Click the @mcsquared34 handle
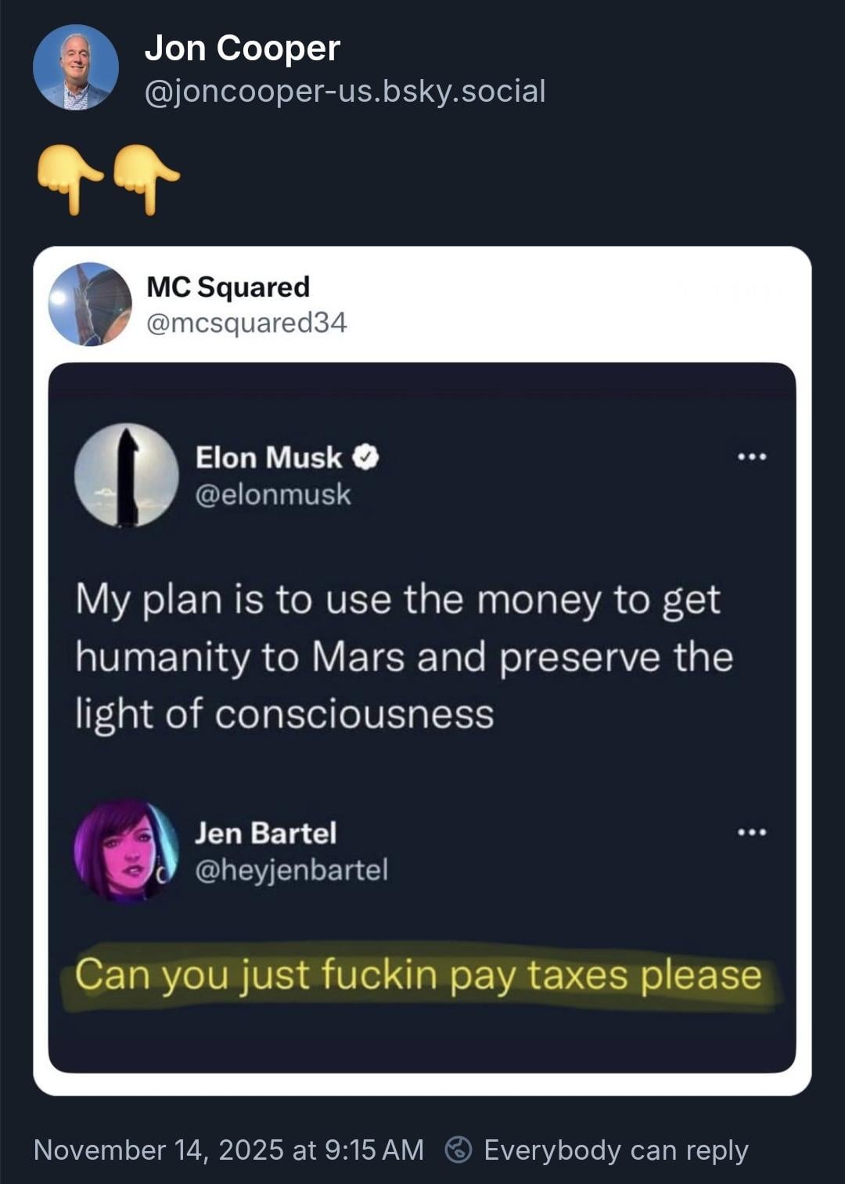The image size is (845, 1184). coord(246,323)
